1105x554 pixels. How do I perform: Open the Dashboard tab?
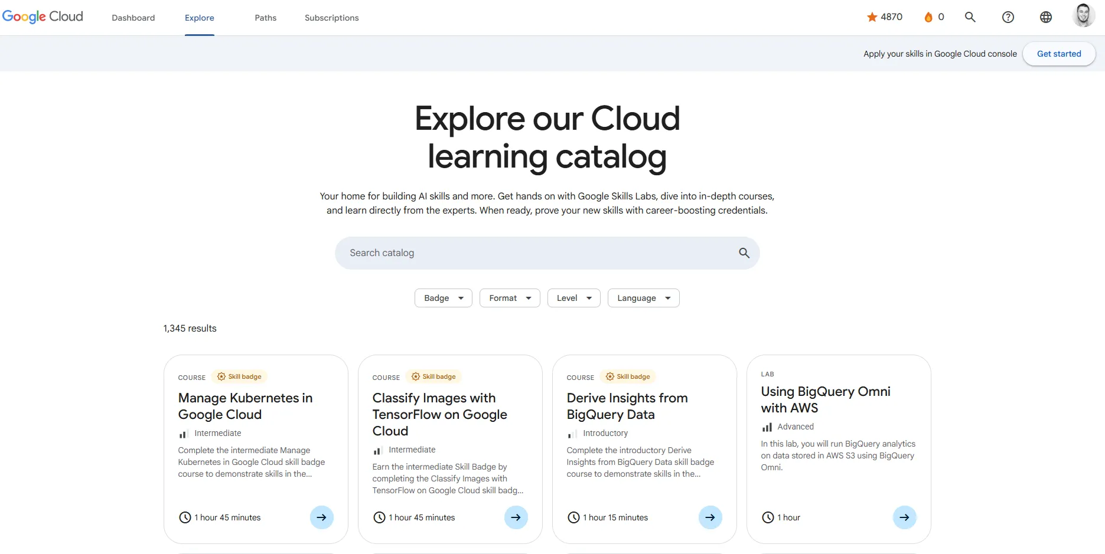(x=133, y=18)
